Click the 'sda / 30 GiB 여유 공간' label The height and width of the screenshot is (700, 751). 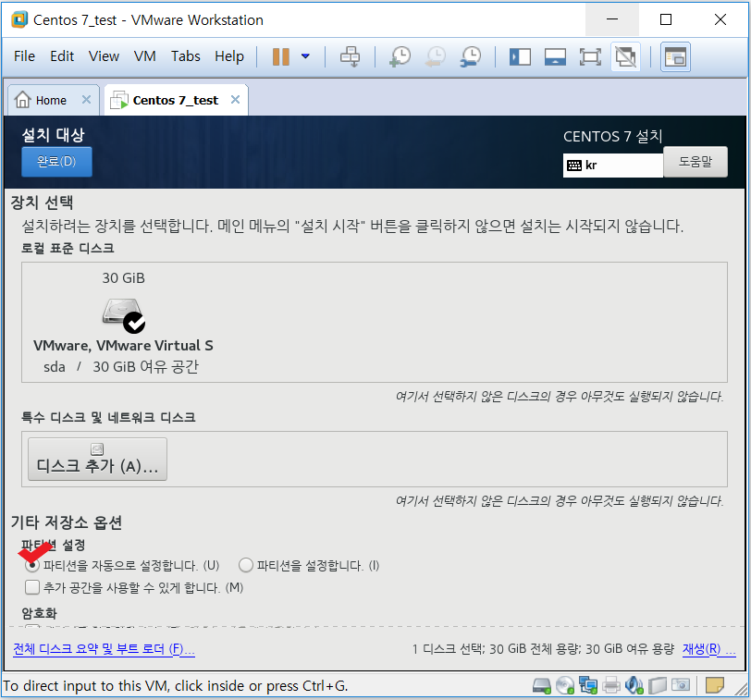(120, 367)
